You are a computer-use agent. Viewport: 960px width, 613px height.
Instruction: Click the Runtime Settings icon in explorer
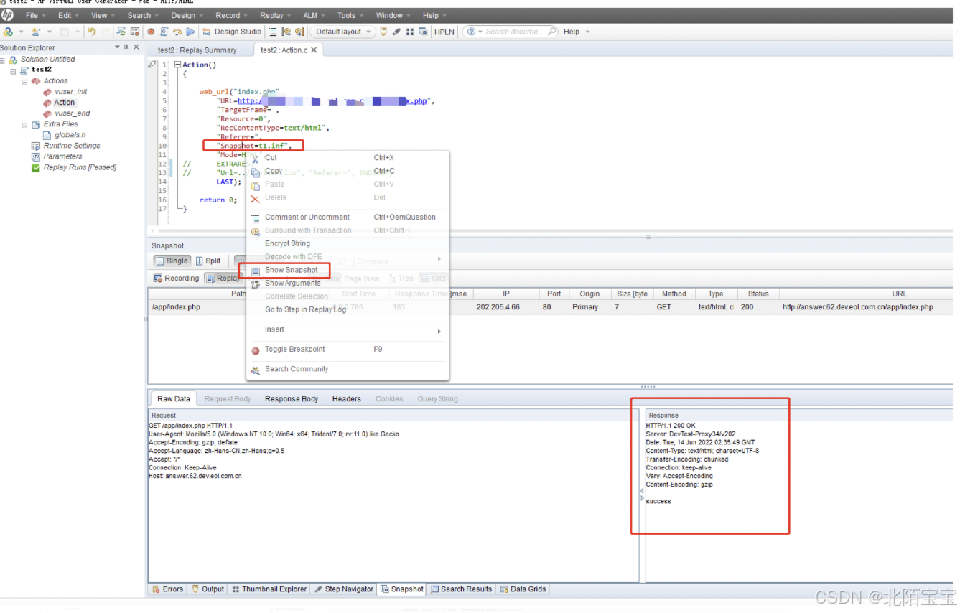(x=36, y=146)
